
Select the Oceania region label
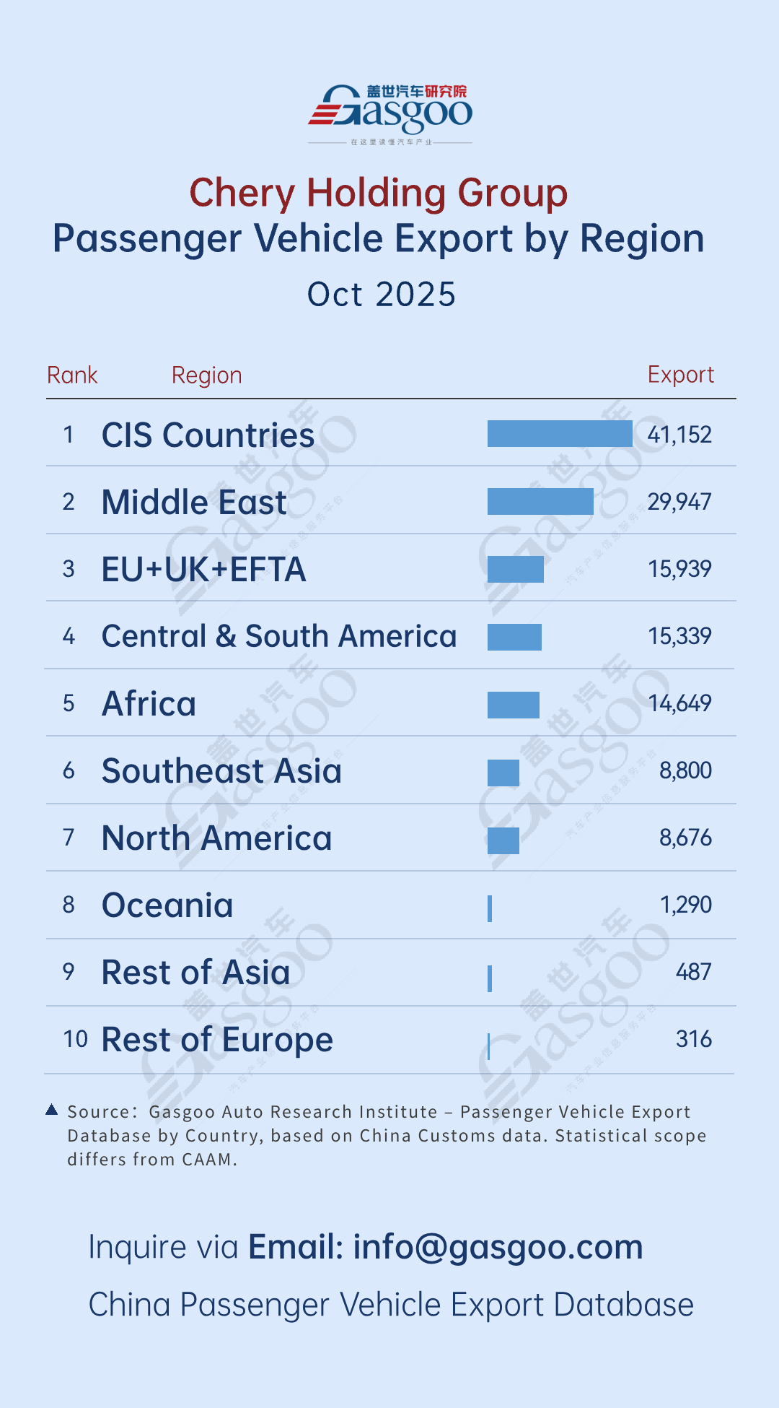tap(167, 905)
